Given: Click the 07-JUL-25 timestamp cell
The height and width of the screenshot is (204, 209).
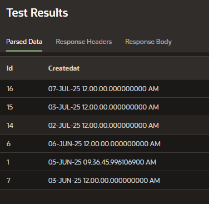Looking at the screenshot, I should [103, 89].
